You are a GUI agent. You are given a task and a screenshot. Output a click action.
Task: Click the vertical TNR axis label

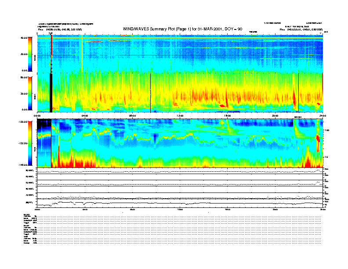pos(35,150)
